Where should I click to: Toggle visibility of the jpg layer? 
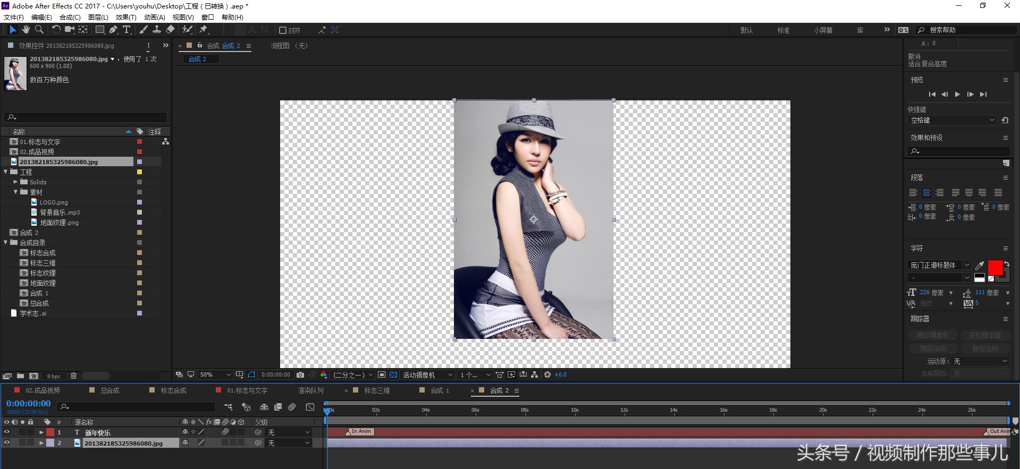(x=7, y=443)
